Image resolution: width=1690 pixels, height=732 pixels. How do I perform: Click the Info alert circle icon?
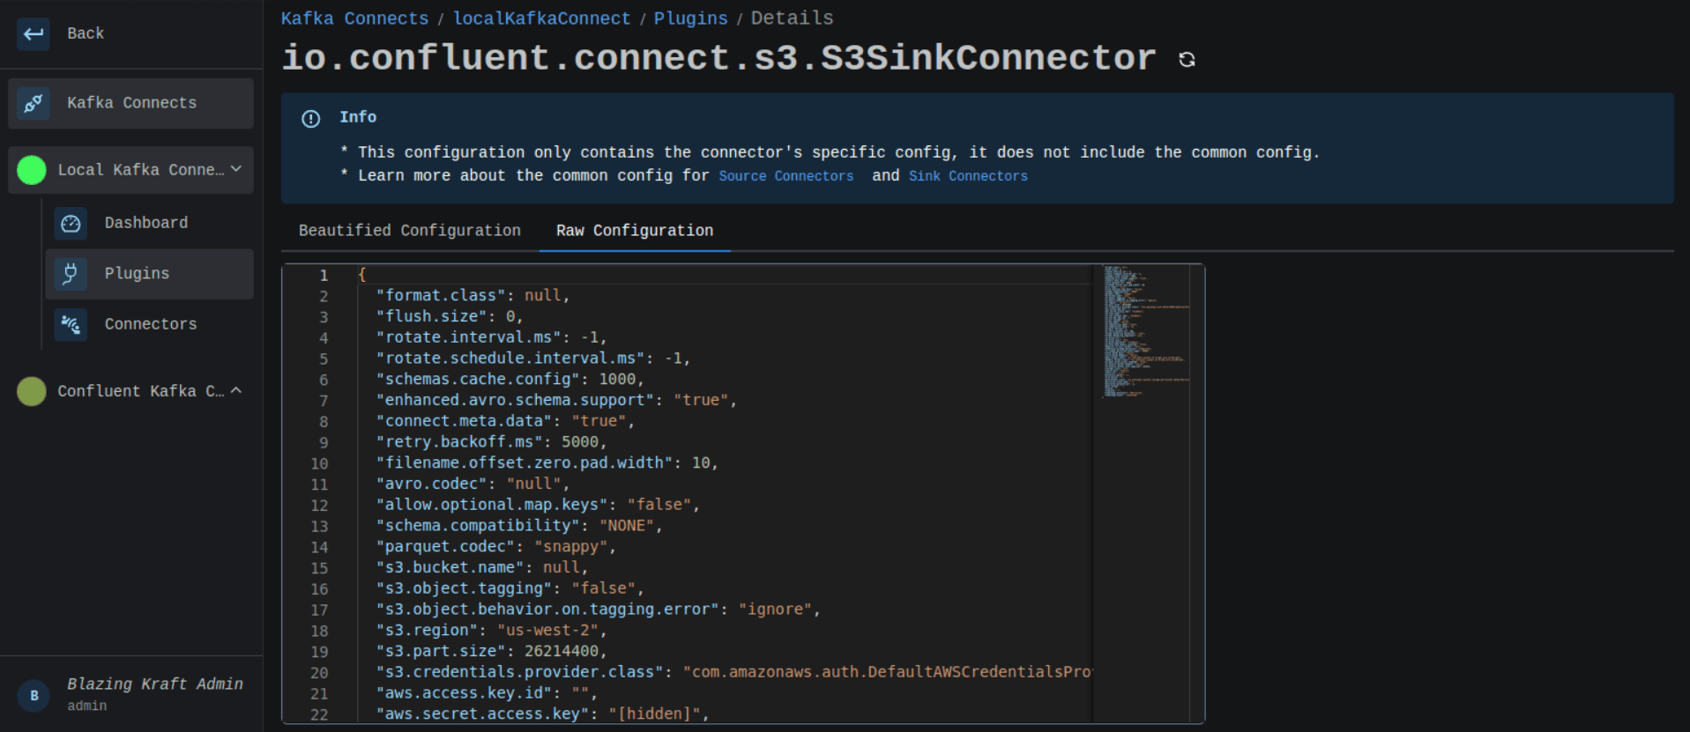[311, 119]
